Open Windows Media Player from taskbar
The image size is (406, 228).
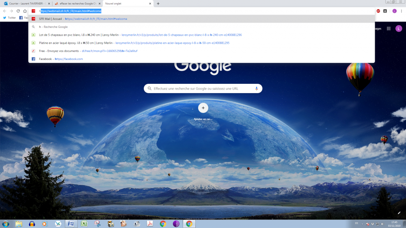click(x=45, y=224)
